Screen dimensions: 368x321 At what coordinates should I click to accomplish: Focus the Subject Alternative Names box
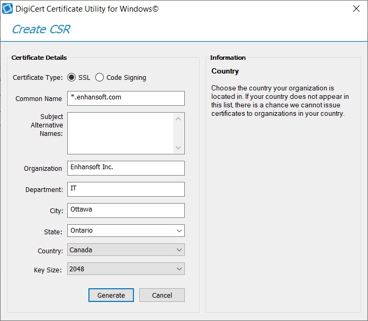(121, 133)
